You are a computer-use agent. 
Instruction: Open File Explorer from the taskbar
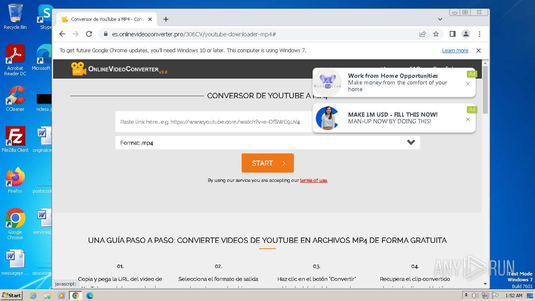pyautogui.click(x=47, y=296)
